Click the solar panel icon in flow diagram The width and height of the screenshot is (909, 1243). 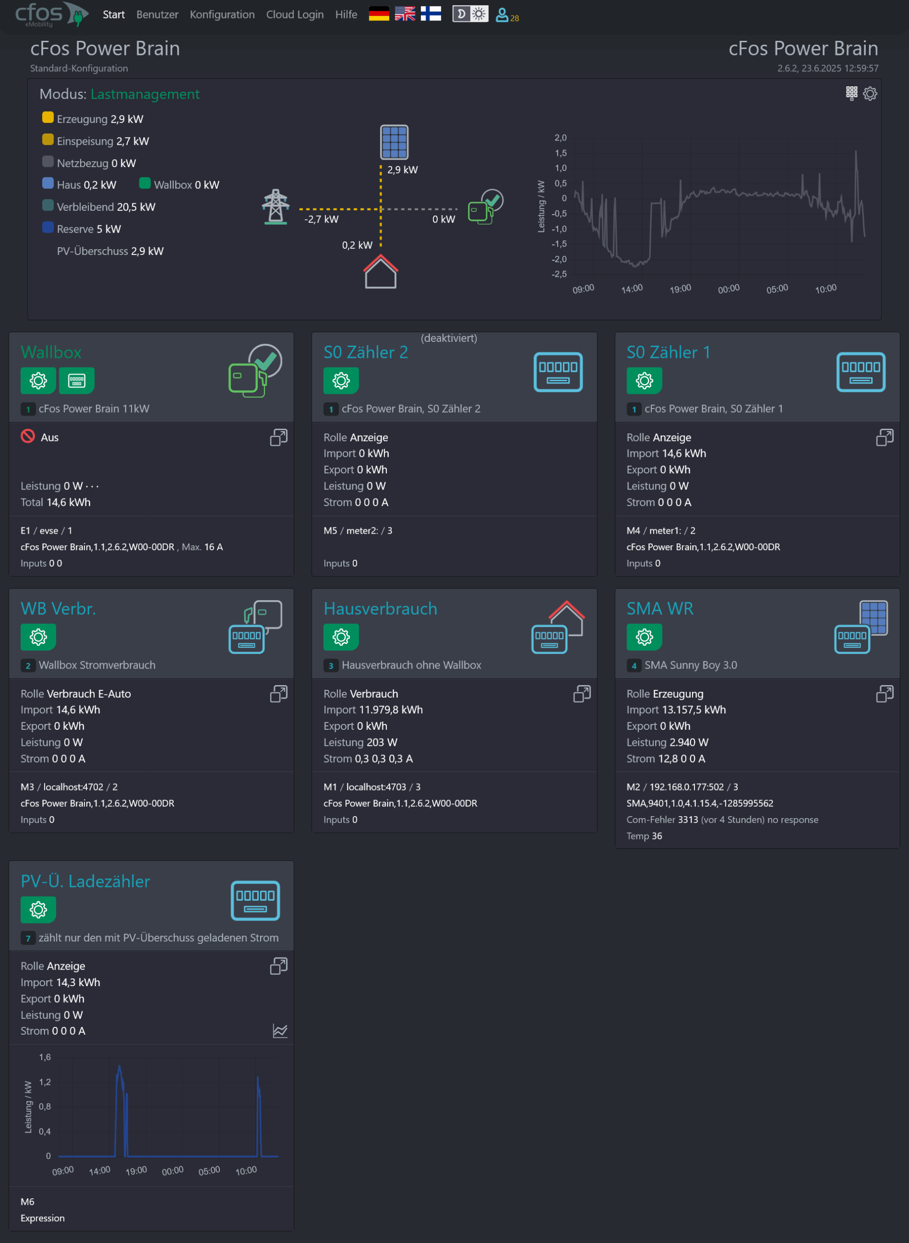tap(394, 142)
